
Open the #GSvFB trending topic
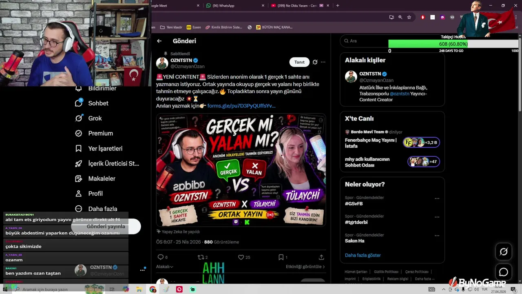(354, 203)
